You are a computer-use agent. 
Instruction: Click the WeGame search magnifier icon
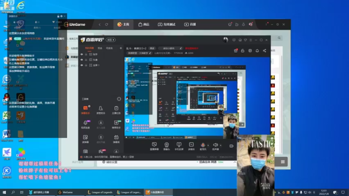coord(279,38)
